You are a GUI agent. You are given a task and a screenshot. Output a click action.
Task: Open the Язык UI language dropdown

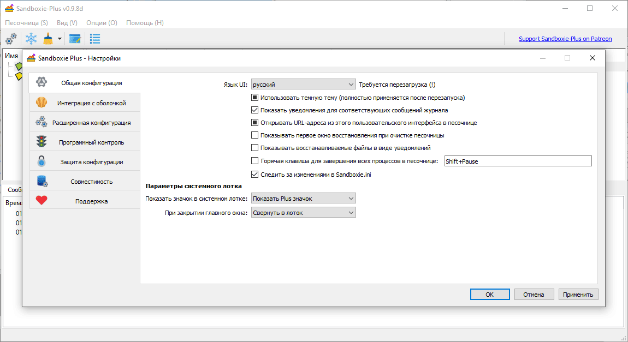[303, 85]
